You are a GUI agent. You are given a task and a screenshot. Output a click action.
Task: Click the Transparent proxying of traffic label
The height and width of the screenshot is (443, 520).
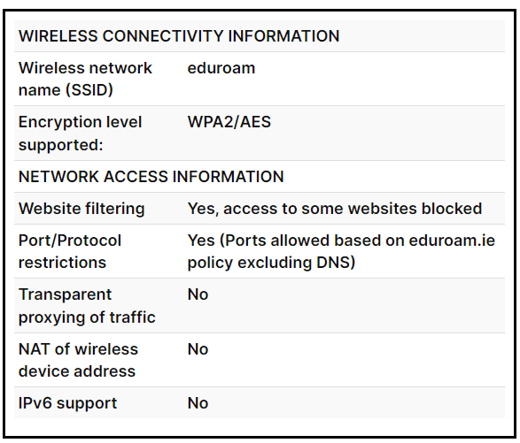[x=87, y=306]
